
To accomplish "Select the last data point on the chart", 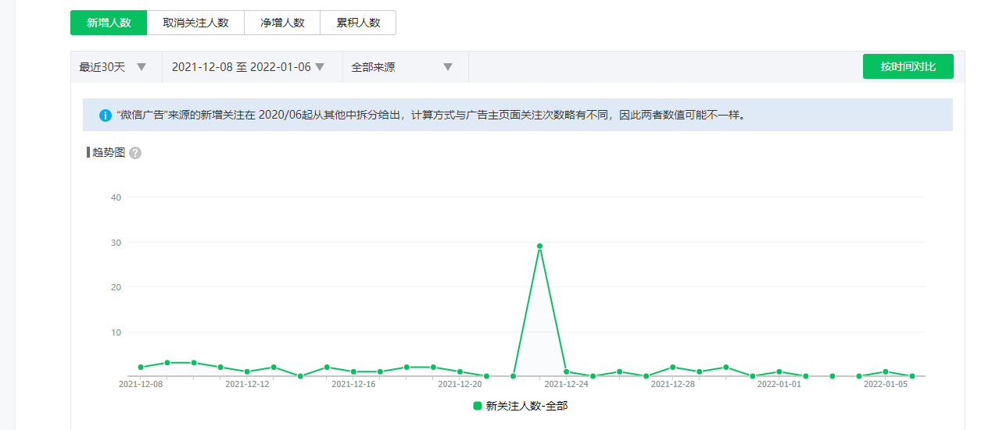I will tap(911, 376).
